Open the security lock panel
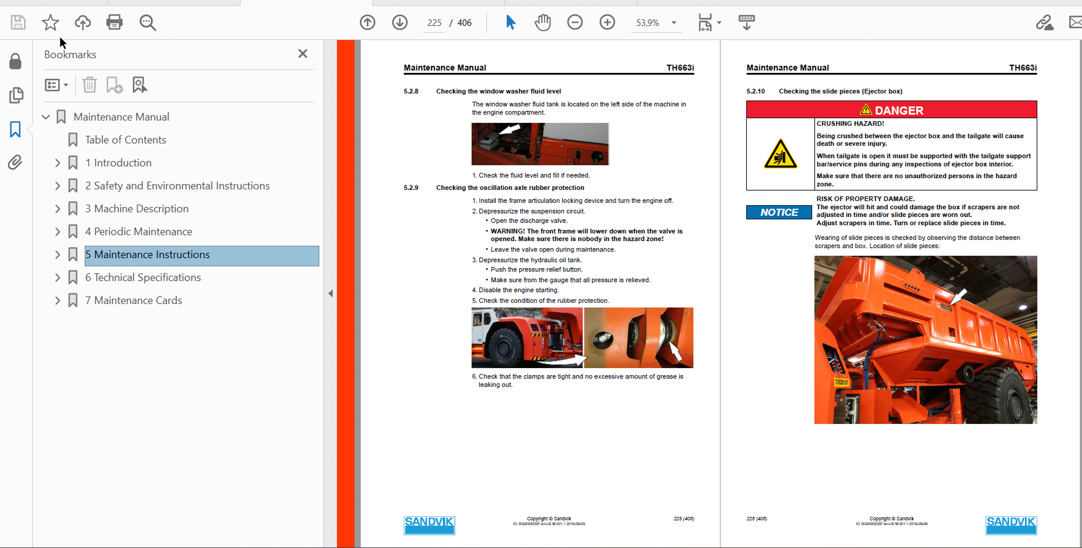The image size is (1082, 548). [x=16, y=62]
